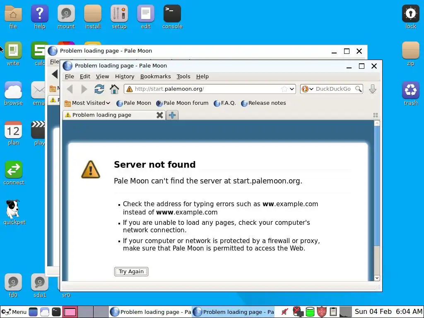Open the Edit menu
This screenshot has height=318, width=424.
coord(85,77)
